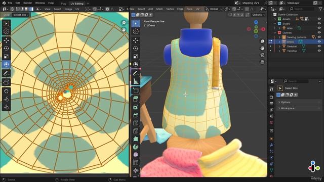This screenshot has height=182, width=324.
Task: Select the Extrude Region tool
Action: [136, 99]
